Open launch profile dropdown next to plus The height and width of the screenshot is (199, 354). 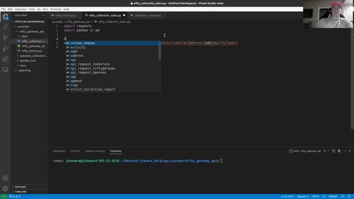coord(328,151)
